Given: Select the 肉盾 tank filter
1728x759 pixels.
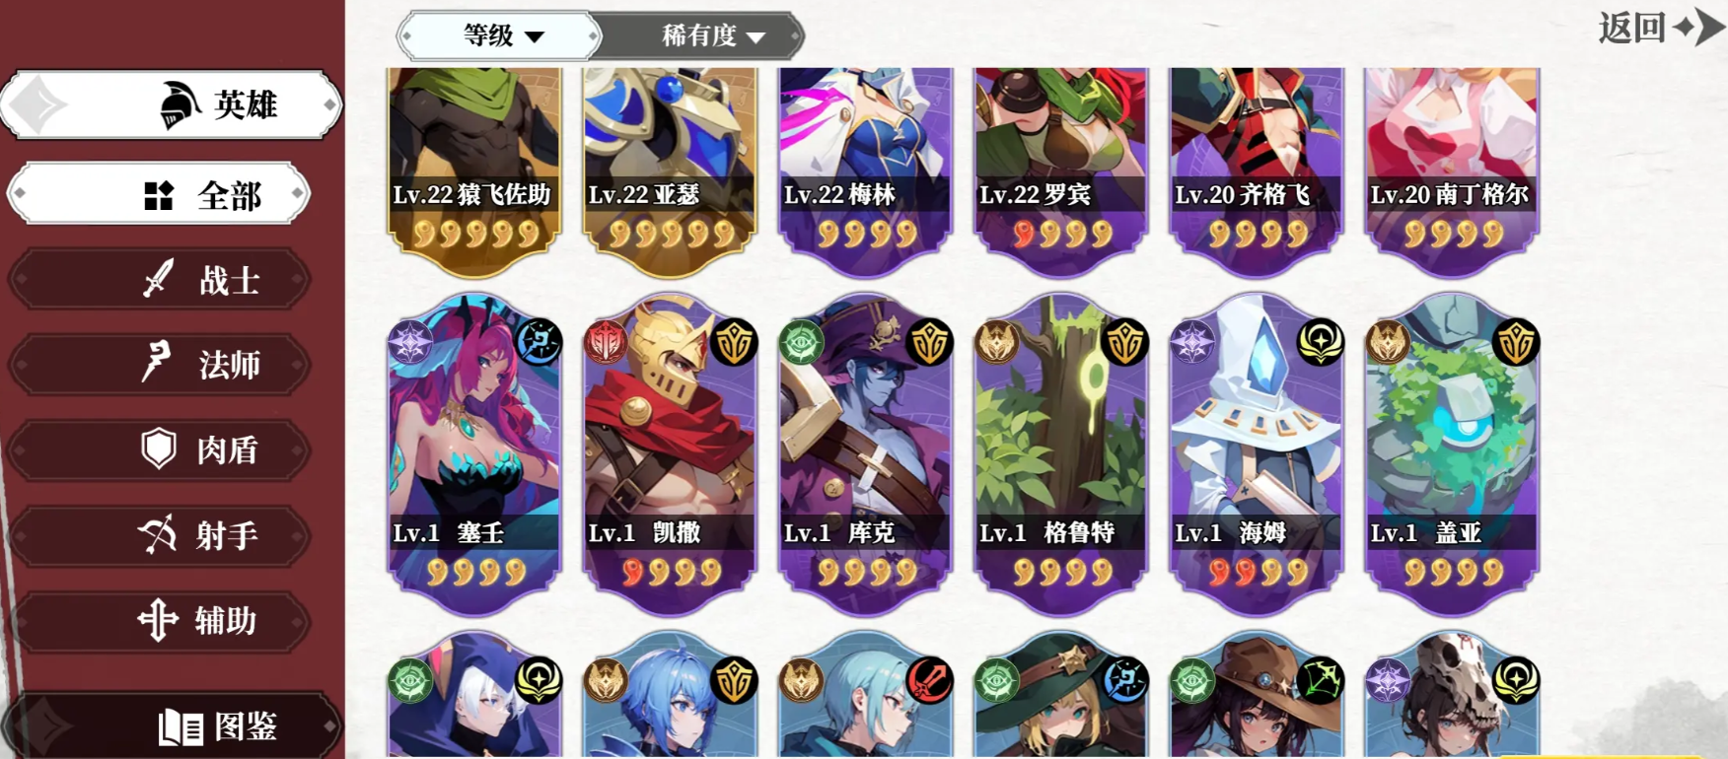Looking at the screenshot, I should 160,450.
